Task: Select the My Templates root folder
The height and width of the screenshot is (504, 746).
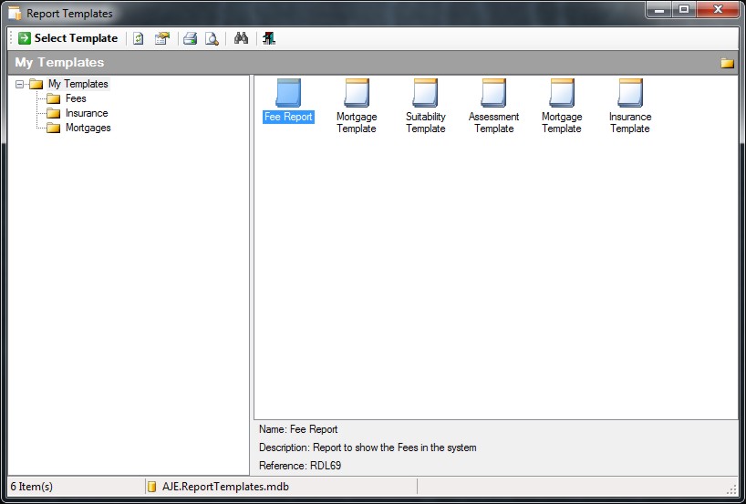Action: [78, 84]
